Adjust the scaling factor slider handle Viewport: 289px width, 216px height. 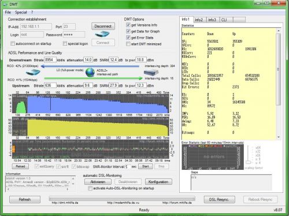249,162
